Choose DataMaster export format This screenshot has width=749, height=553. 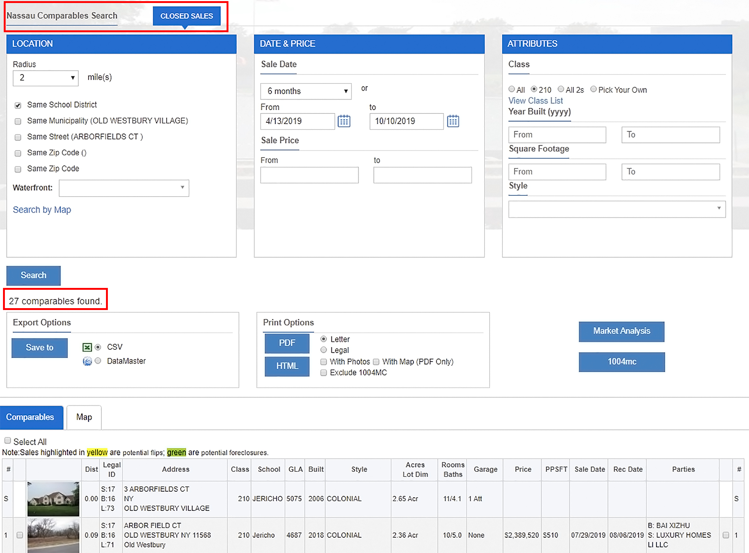coord(98,361)
